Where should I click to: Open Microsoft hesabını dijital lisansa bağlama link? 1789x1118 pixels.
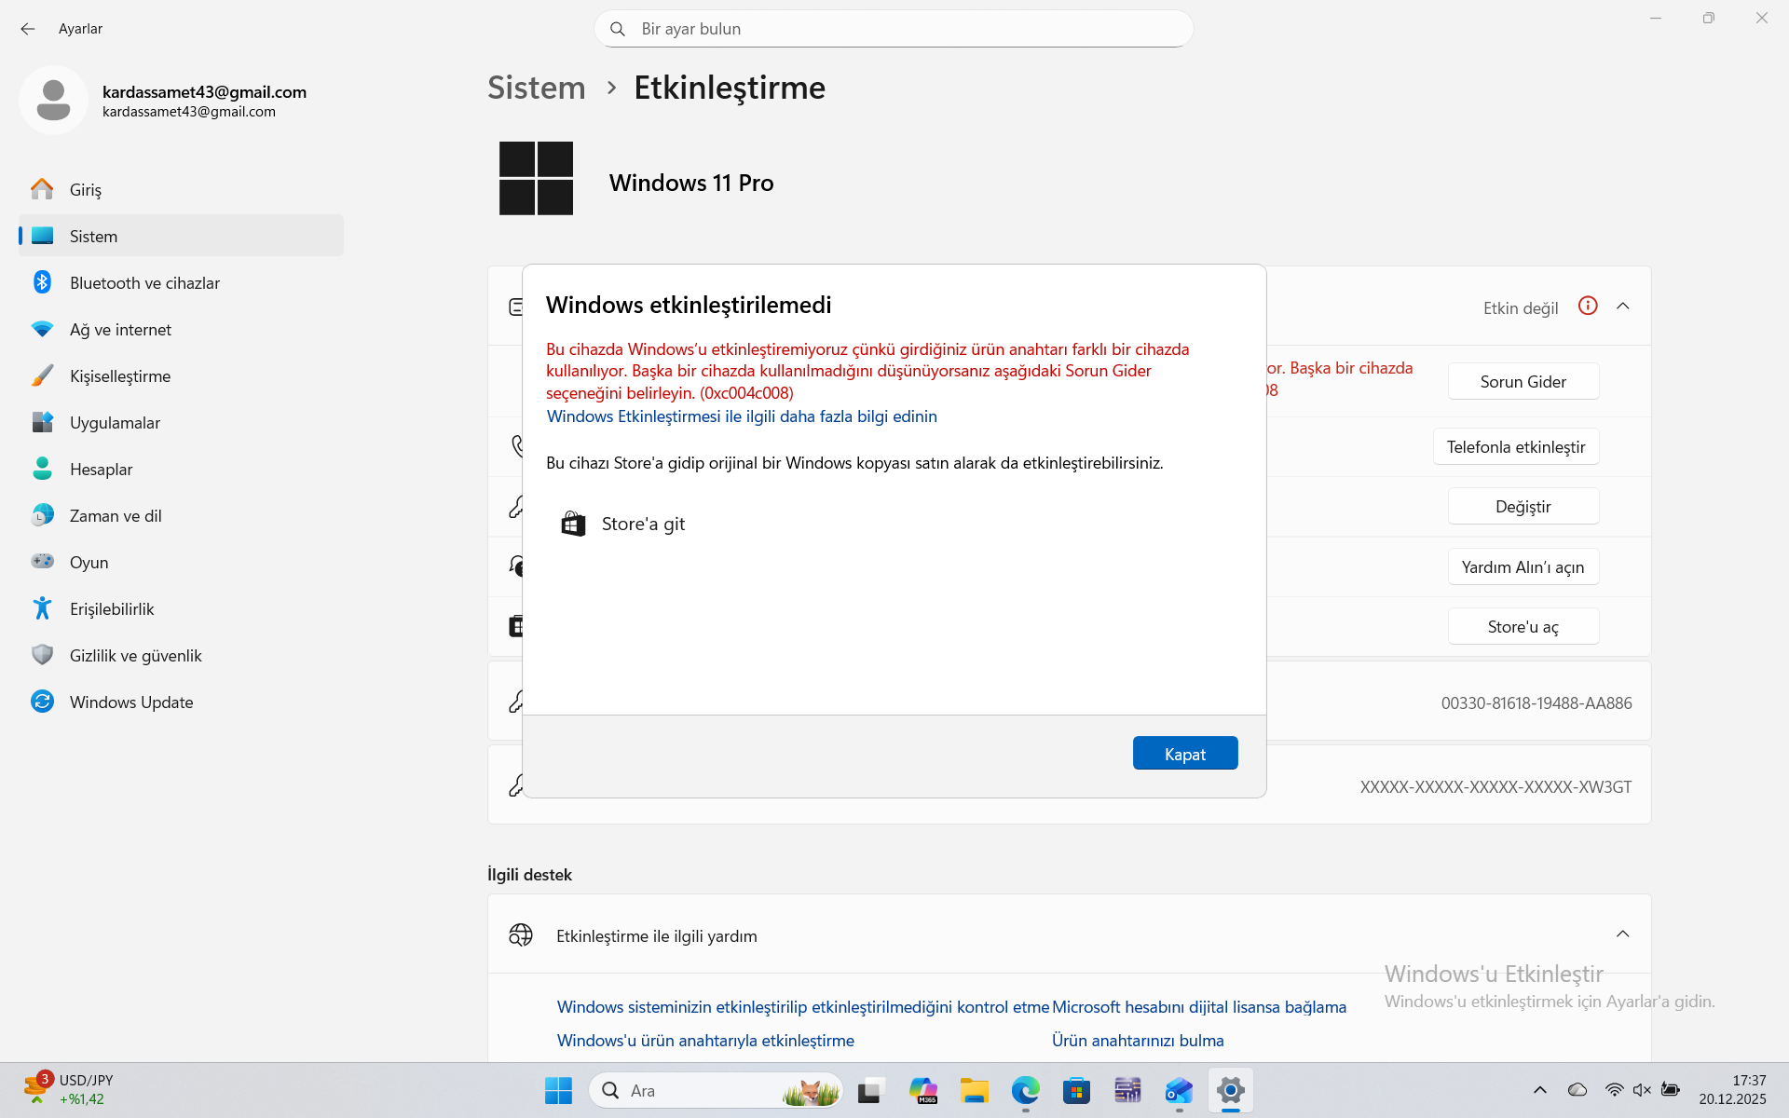tap(1199, 1006)
